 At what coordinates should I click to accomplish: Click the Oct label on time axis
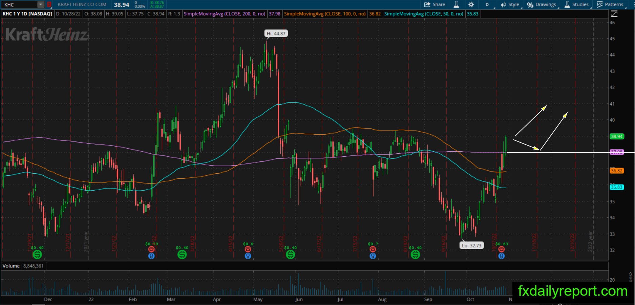coord(470,299)
